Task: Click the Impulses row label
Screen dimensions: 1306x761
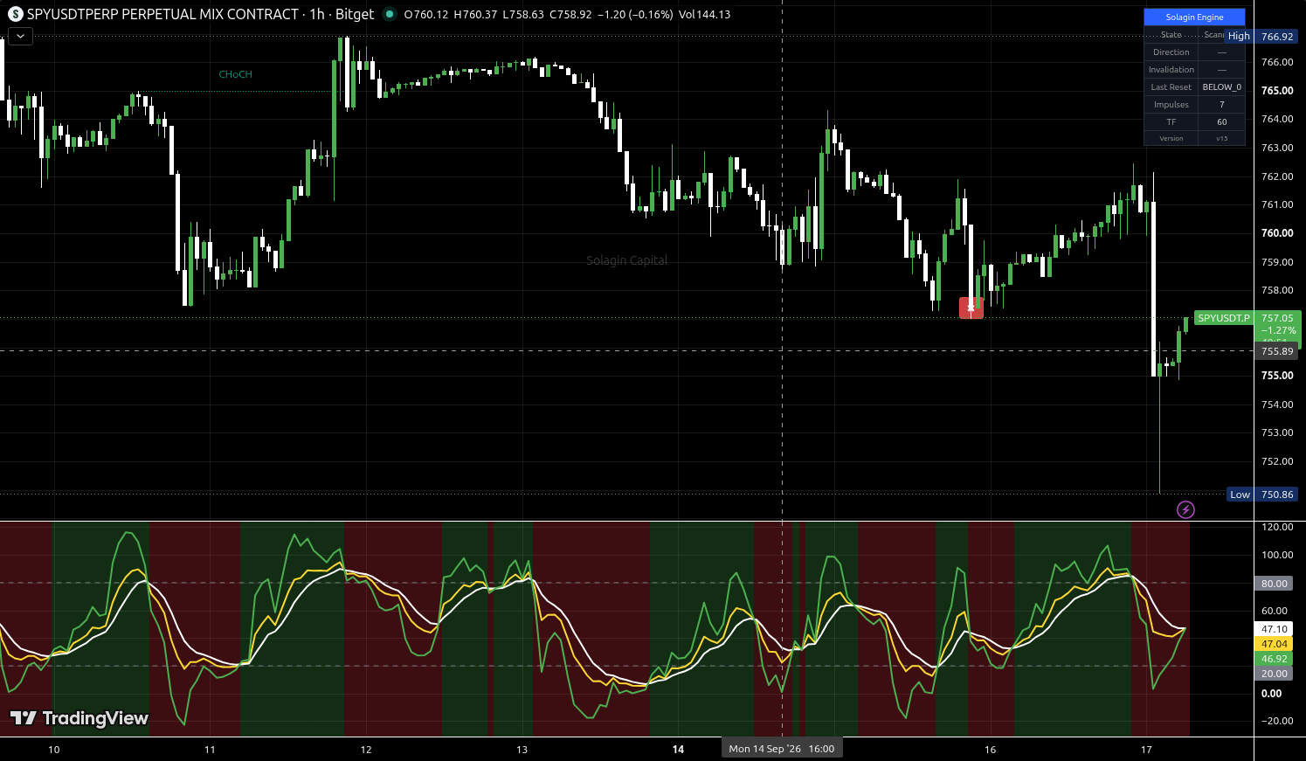Action: pyautogui.click(x=1171, y=105)
